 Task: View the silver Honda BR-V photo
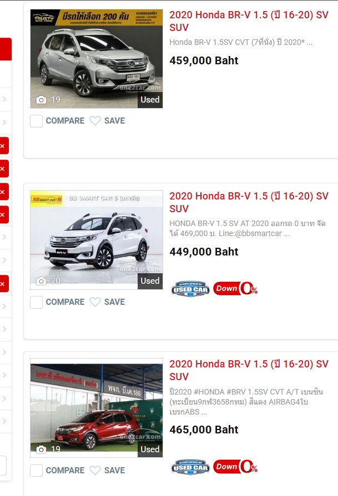pos(97,59)
